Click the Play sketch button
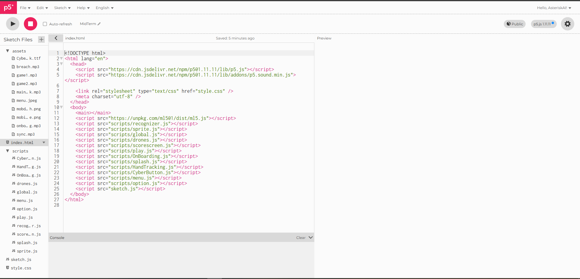This screenshot has height=279, width=580. coord(13,24)
